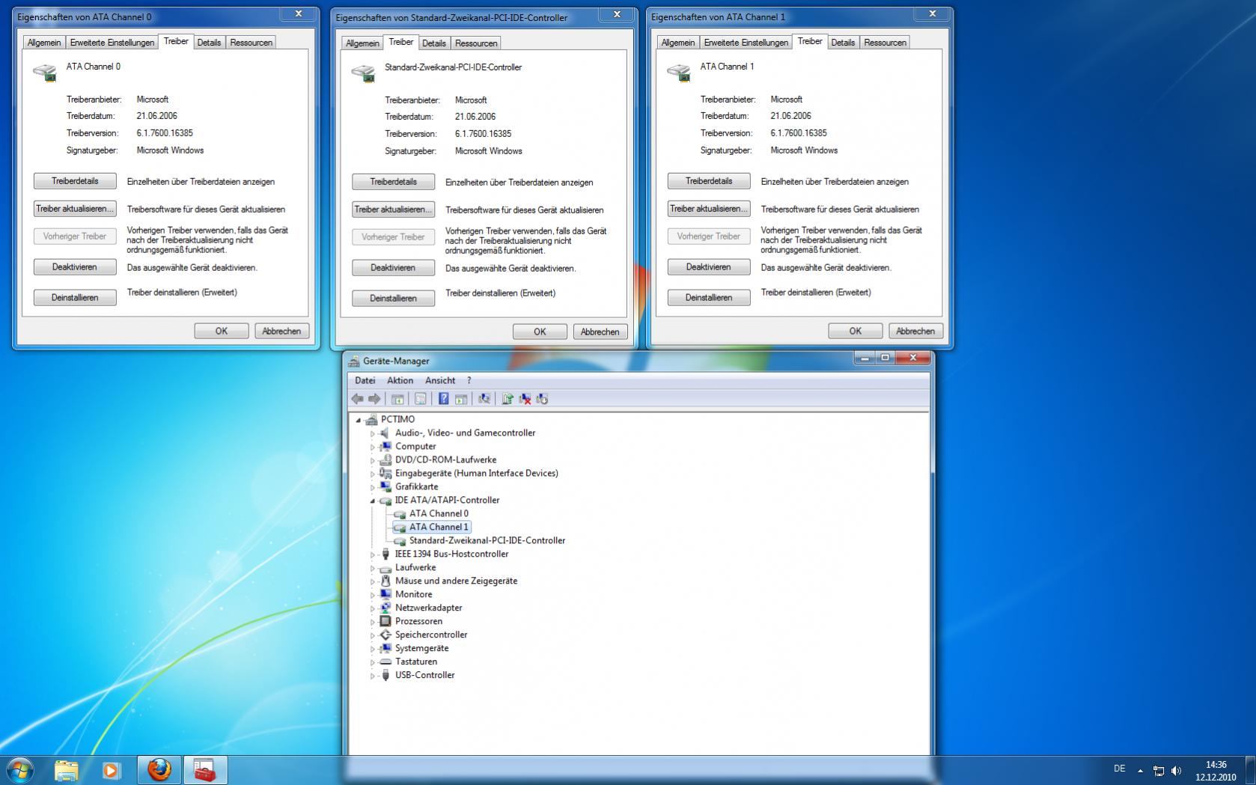The width and height of the screenshot is (1256, 785).
Task: Open the Aktion menu
Action: point(400,380)
